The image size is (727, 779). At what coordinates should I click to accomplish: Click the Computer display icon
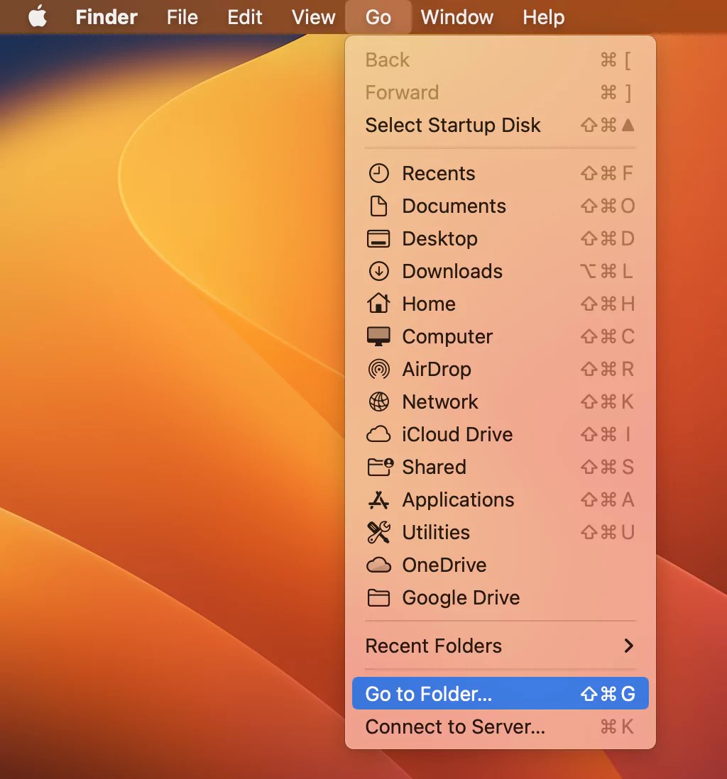[x=380, y=336]
